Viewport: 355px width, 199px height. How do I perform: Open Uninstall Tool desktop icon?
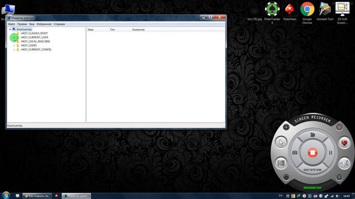tap(324, 11)
